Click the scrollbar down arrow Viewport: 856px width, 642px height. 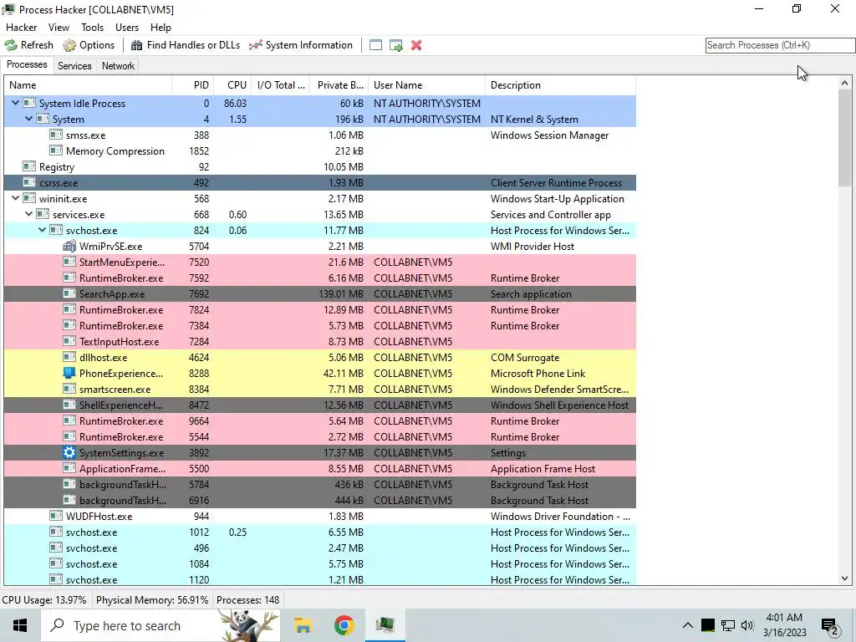tap(844, 578)
